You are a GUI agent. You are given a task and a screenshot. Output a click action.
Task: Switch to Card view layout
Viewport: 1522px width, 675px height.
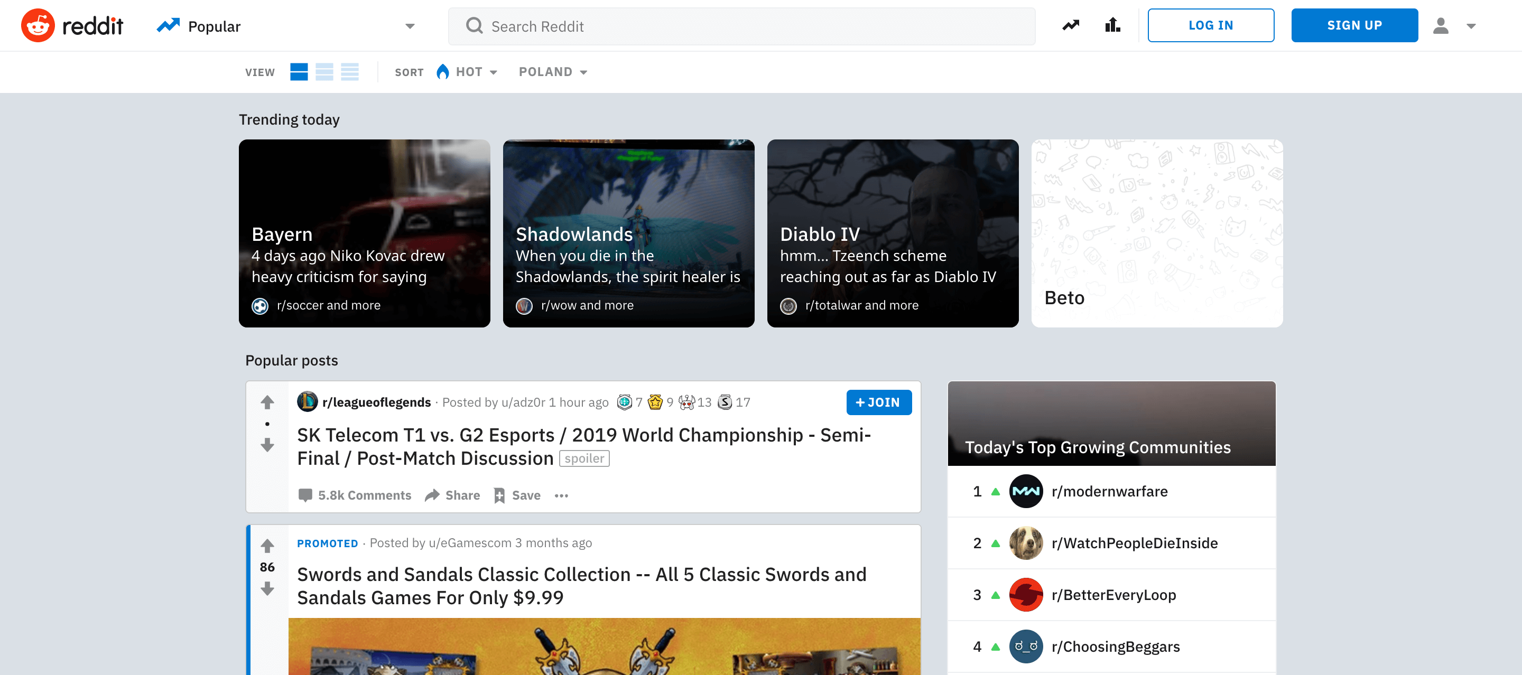pos(299,71)
